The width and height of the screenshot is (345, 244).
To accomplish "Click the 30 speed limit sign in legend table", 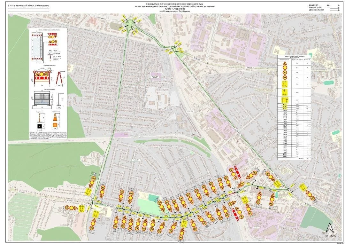I will click(285, 72).
